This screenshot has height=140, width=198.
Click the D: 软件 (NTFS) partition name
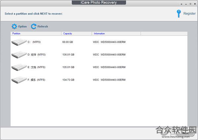tap(37, 55)
